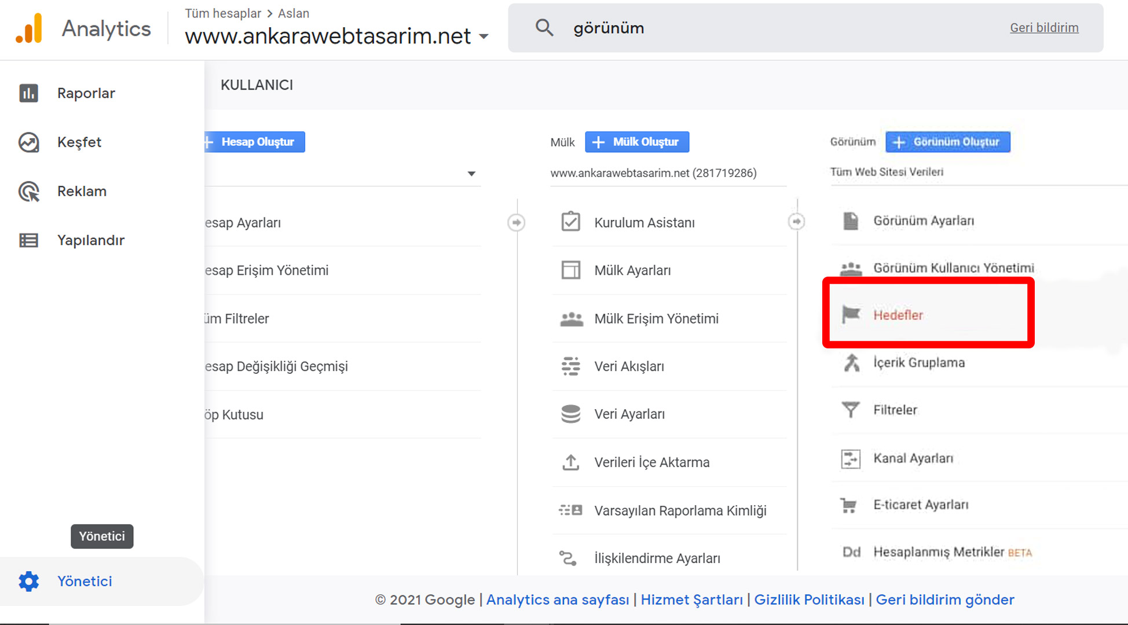
Task: Click the Görünüm Oluştur button
Action: pos(948,142)
